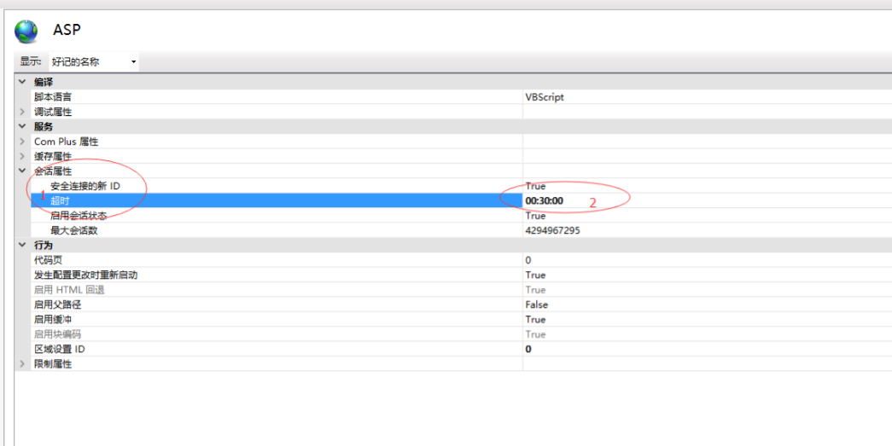
Task: Select the 脚本语言 property row
Action: pos(53,97)
